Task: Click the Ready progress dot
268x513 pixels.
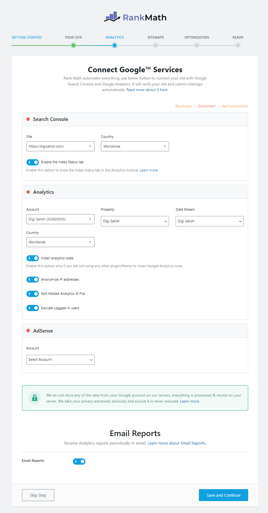Action: [x=238, y=46]
